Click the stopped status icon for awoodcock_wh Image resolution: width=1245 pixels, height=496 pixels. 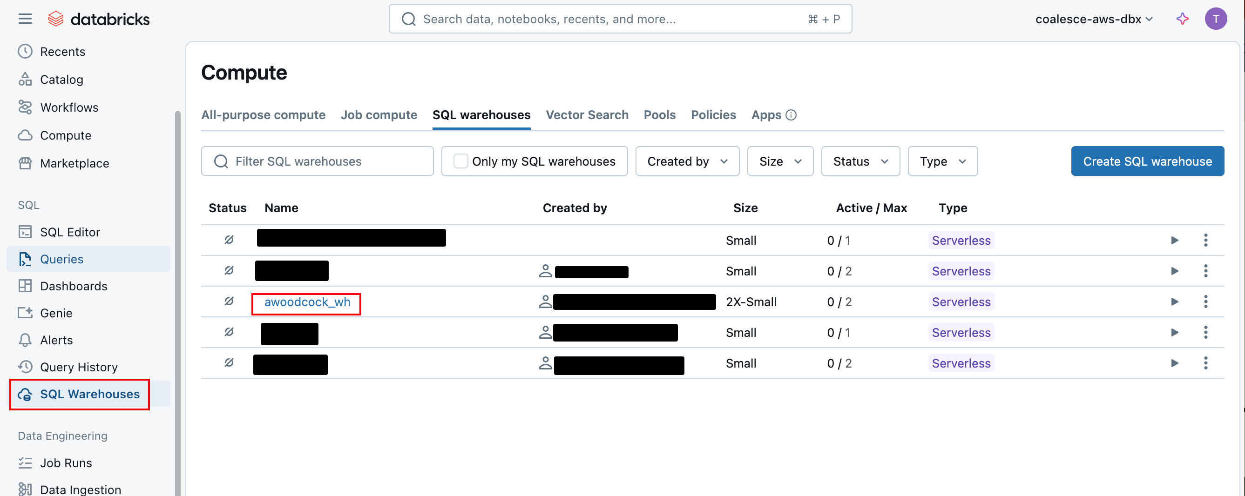pyautogui.click(x=229, y=302)
